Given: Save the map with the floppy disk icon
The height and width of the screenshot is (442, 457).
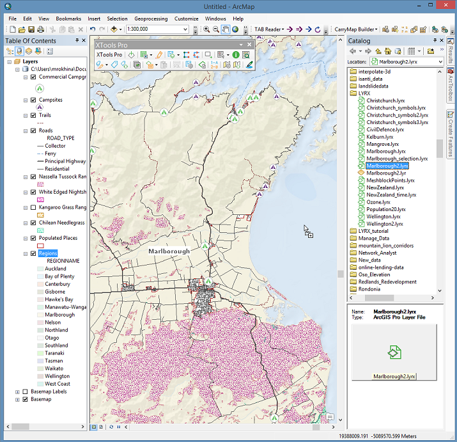Looking at the screenshot, I should click(31, 29).
